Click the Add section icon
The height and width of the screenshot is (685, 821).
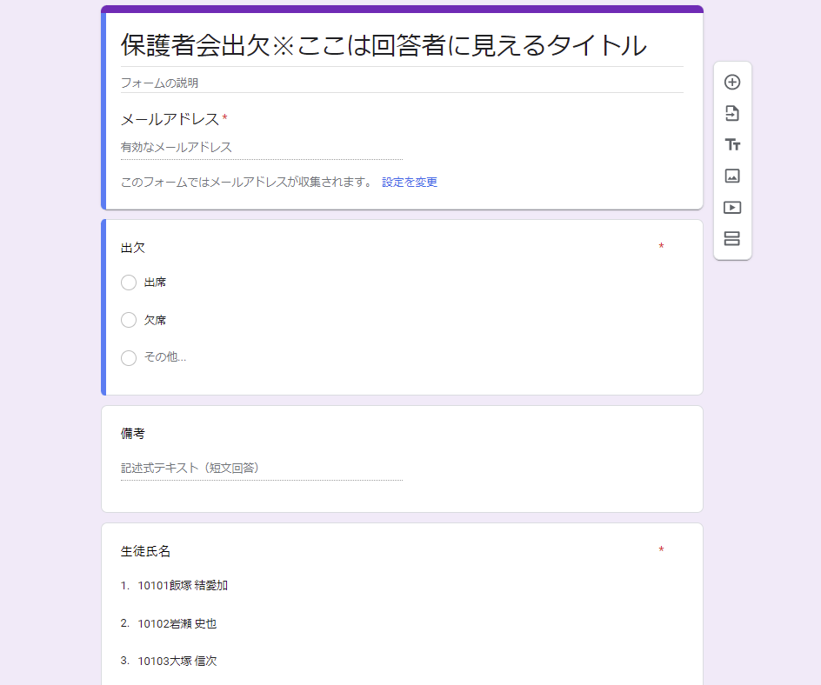(732, 239)
